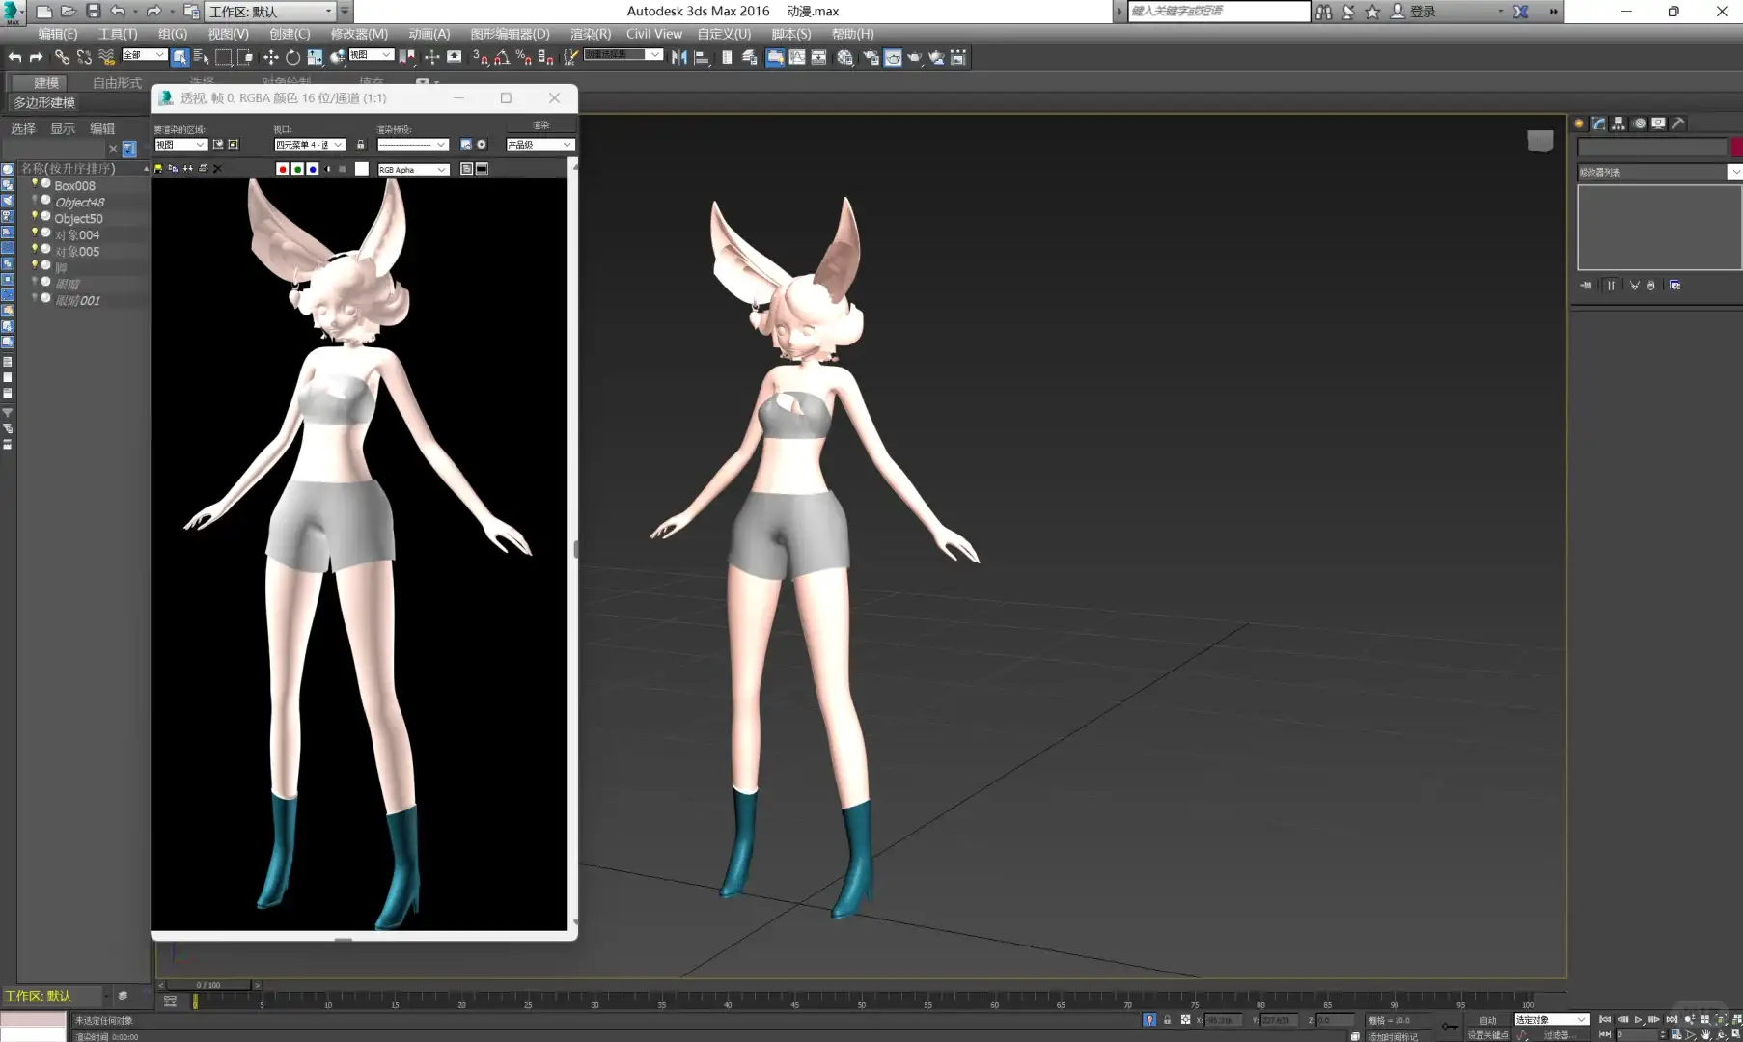Viewport: 1743px width, 1042px height.
Task: Toggle the render viewport lock icon
Action: point(361,145)
